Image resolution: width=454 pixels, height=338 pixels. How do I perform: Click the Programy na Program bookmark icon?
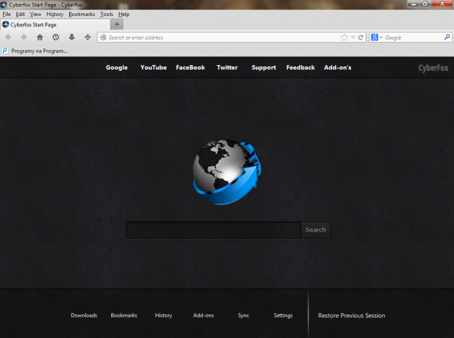tap(5, 50)
